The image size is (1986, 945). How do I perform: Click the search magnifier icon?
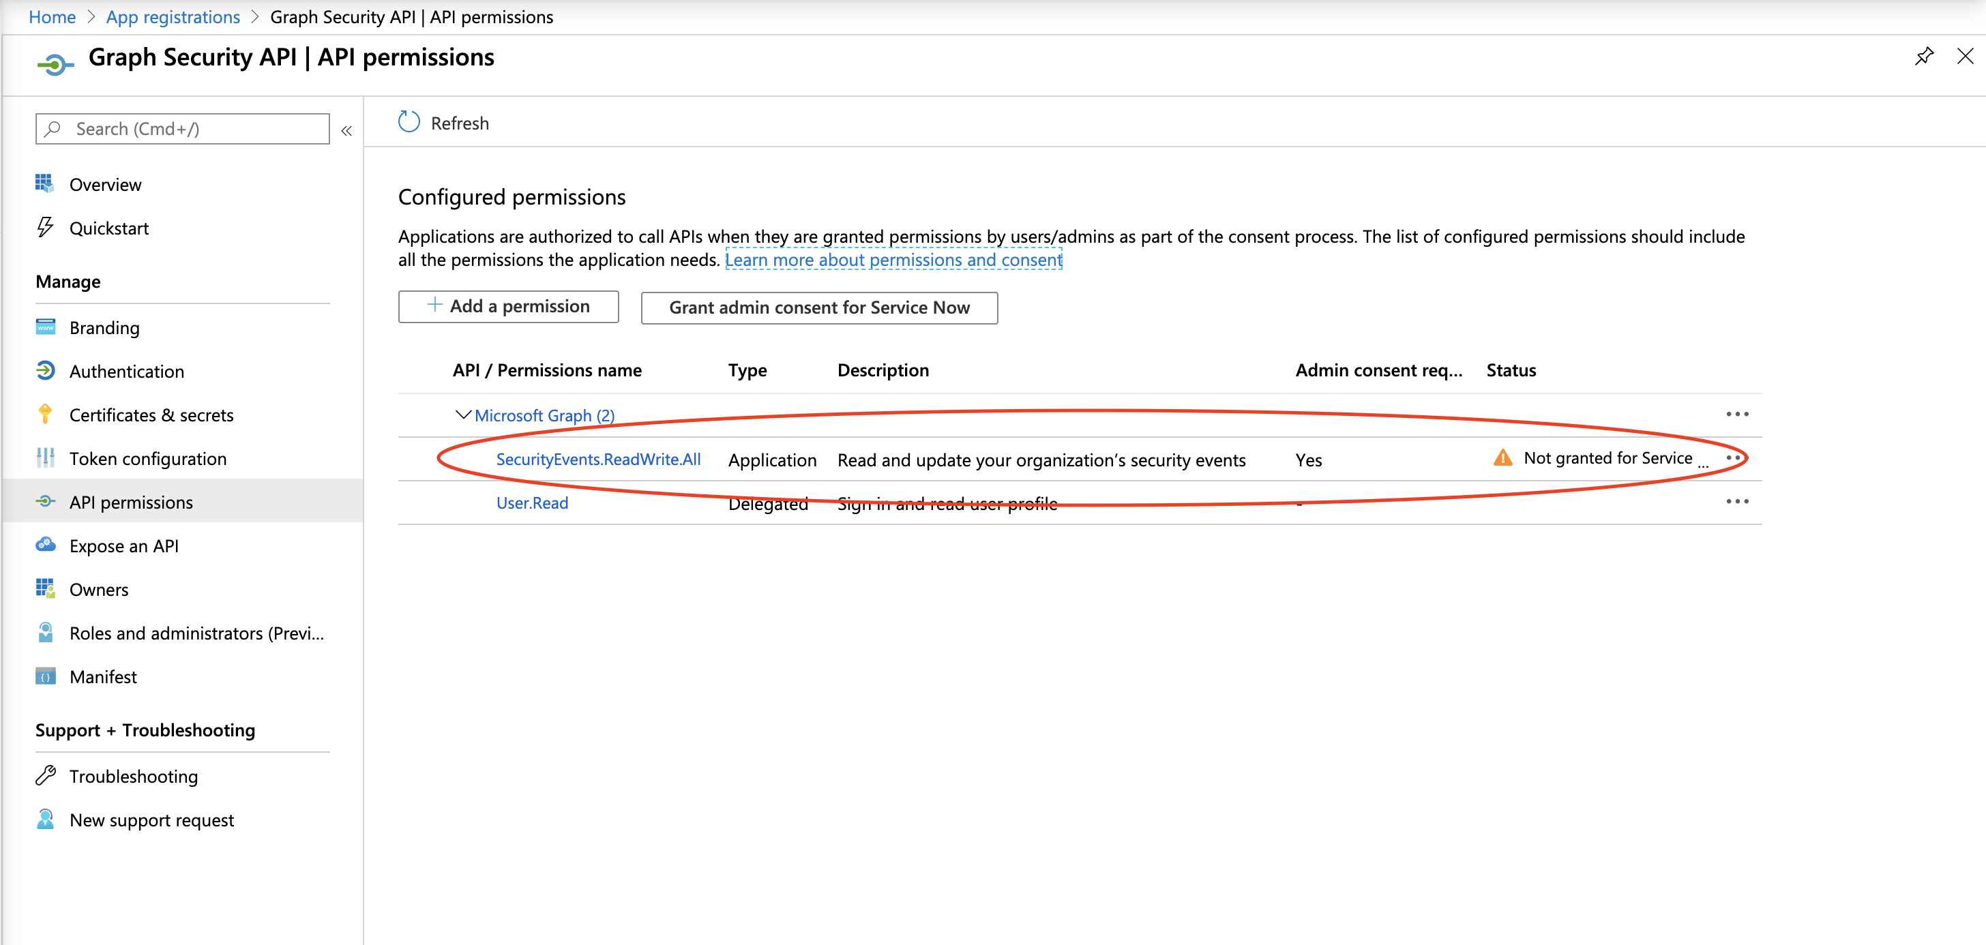click(x=53, y=129)
